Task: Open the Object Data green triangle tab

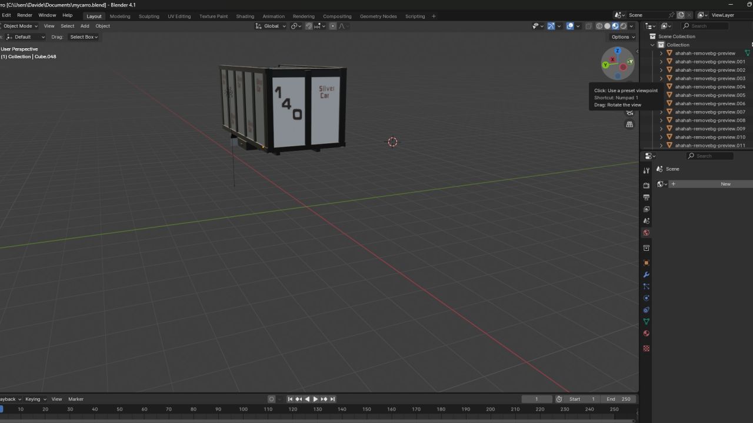Action: [x=646, y=321]
